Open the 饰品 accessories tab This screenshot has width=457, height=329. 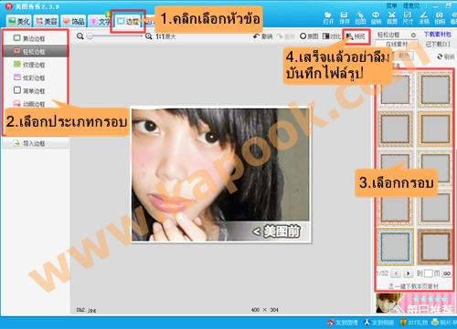click(x=73, y=21)
